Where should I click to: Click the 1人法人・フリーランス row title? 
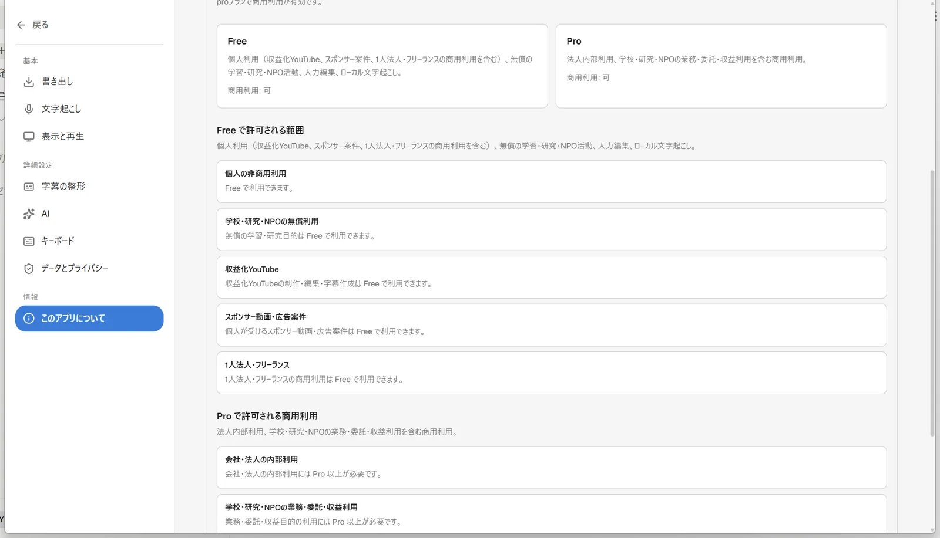click(257, 365)
